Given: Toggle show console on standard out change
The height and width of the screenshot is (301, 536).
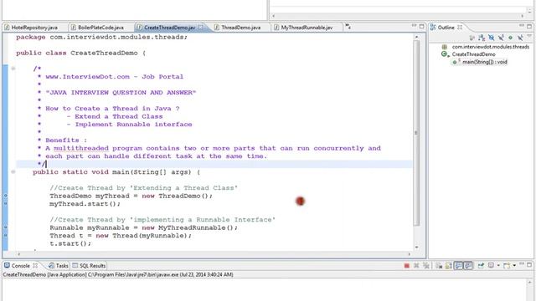Looking at the screenshot, I should (x=458, y=265).
